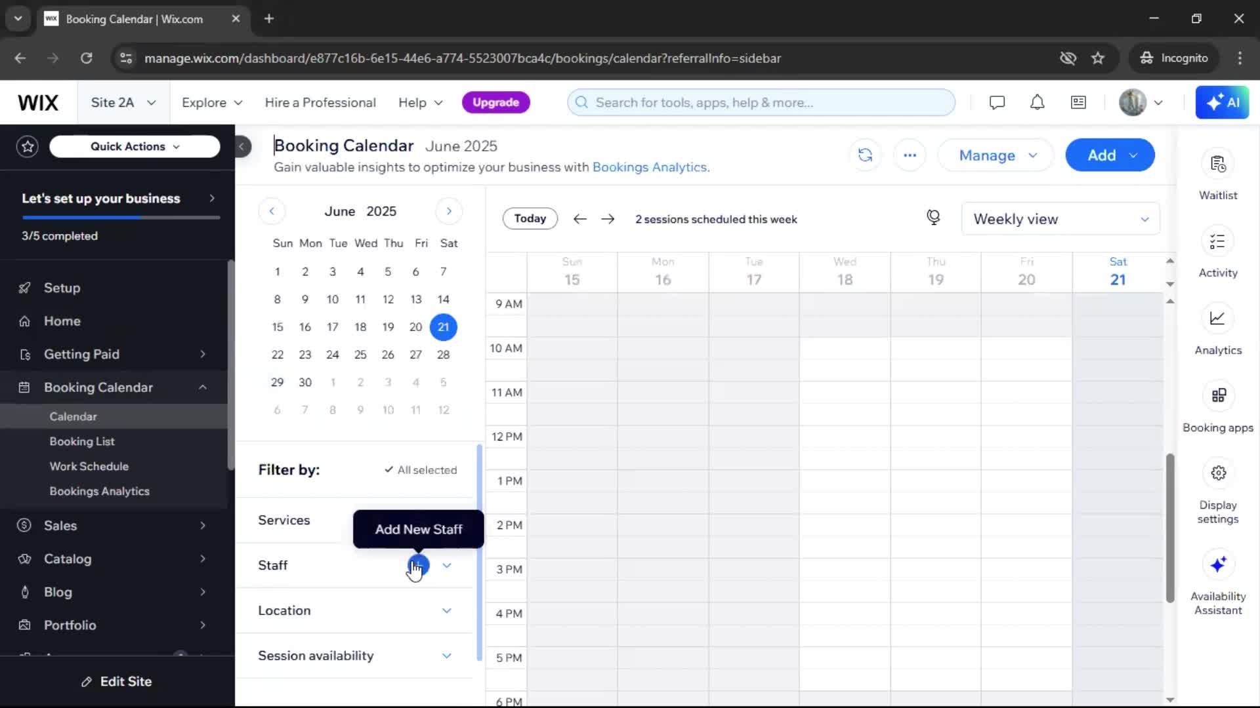Reload the browser page

[x=86, y=58]
